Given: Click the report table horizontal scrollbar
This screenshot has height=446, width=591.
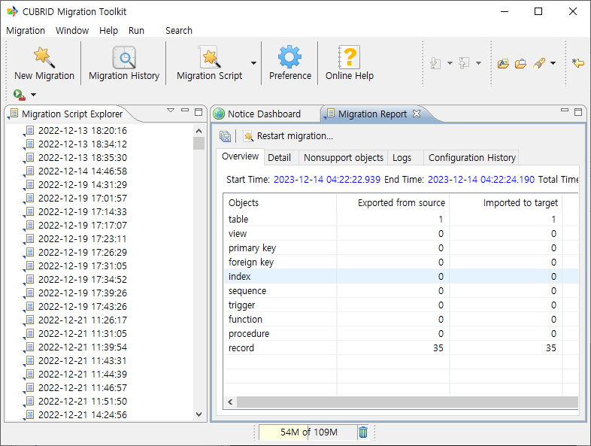Looking at the screenshot, I should click(406, 402).
